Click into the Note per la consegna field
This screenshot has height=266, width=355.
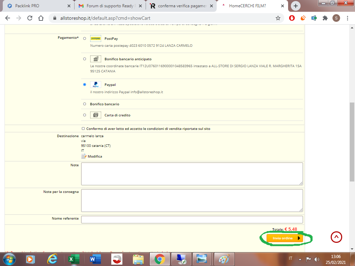192,201
